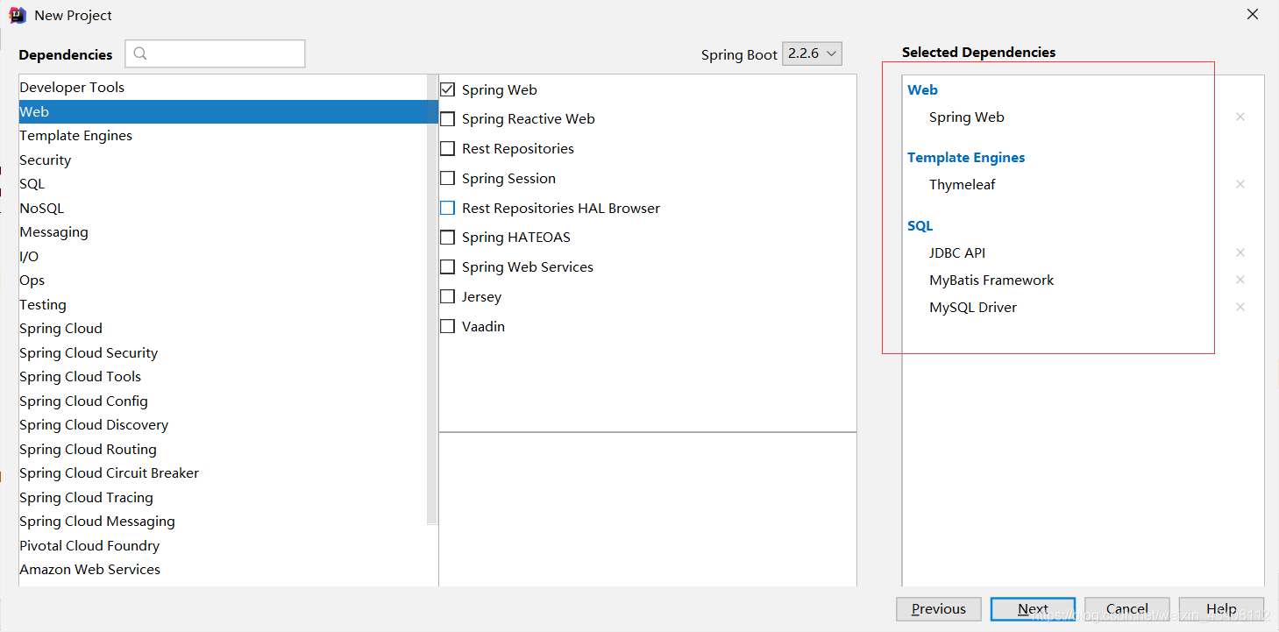Click the Web group header in Selected Dependencies
This screenshot has height=632, width=1279.
[x=922, y=89]
